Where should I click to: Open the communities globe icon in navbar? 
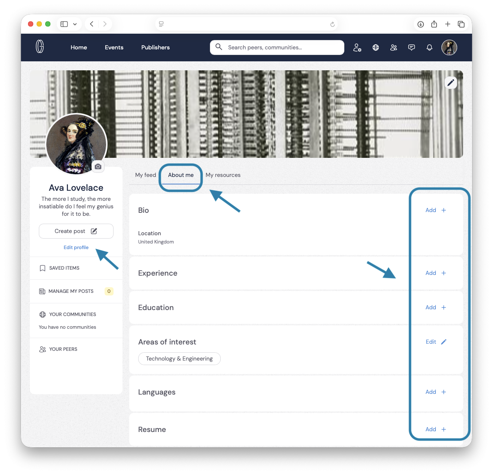point(376,47)
